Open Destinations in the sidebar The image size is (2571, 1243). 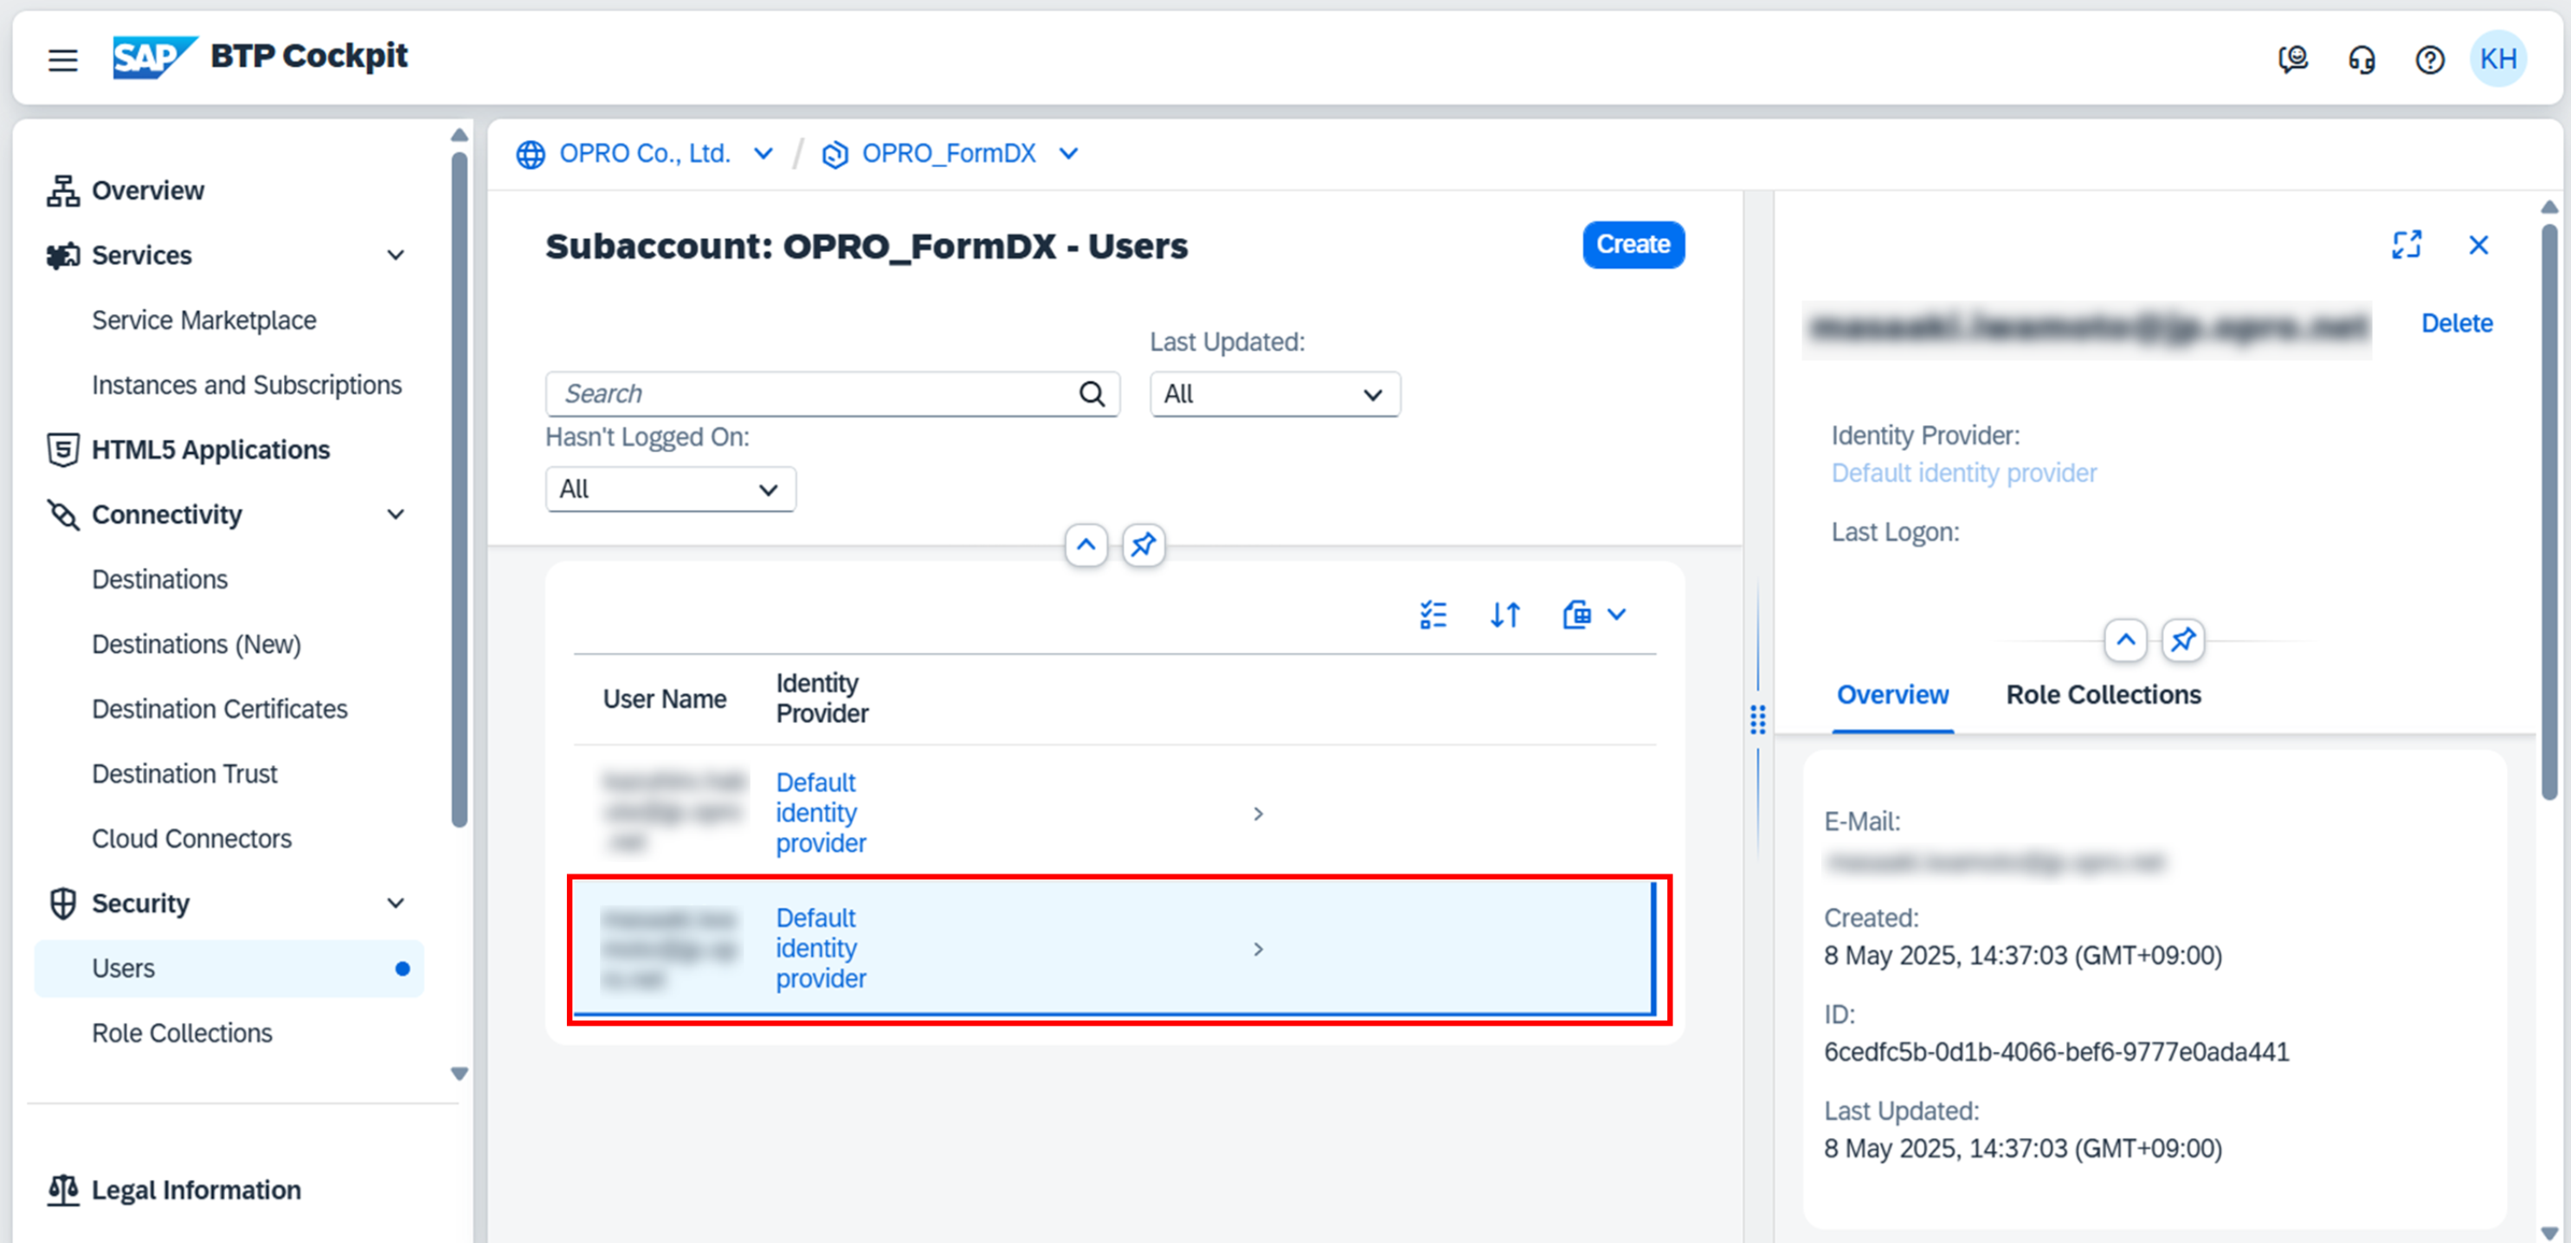click(159, 580)
